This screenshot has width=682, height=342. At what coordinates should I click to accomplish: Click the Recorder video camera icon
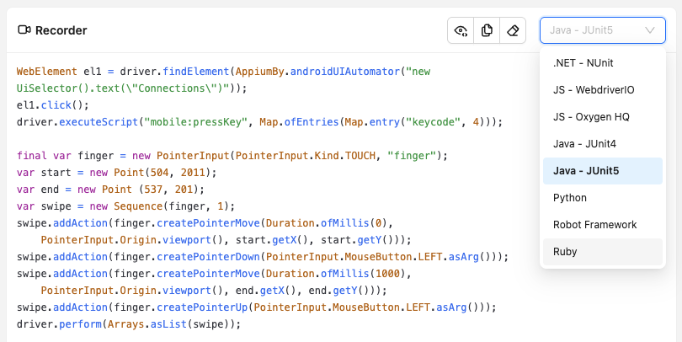click(24, 31)
